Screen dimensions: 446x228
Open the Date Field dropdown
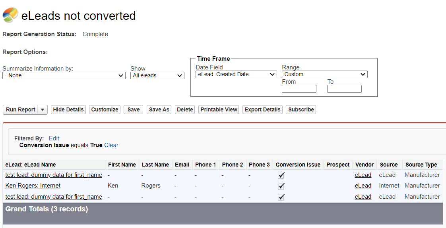236,74
